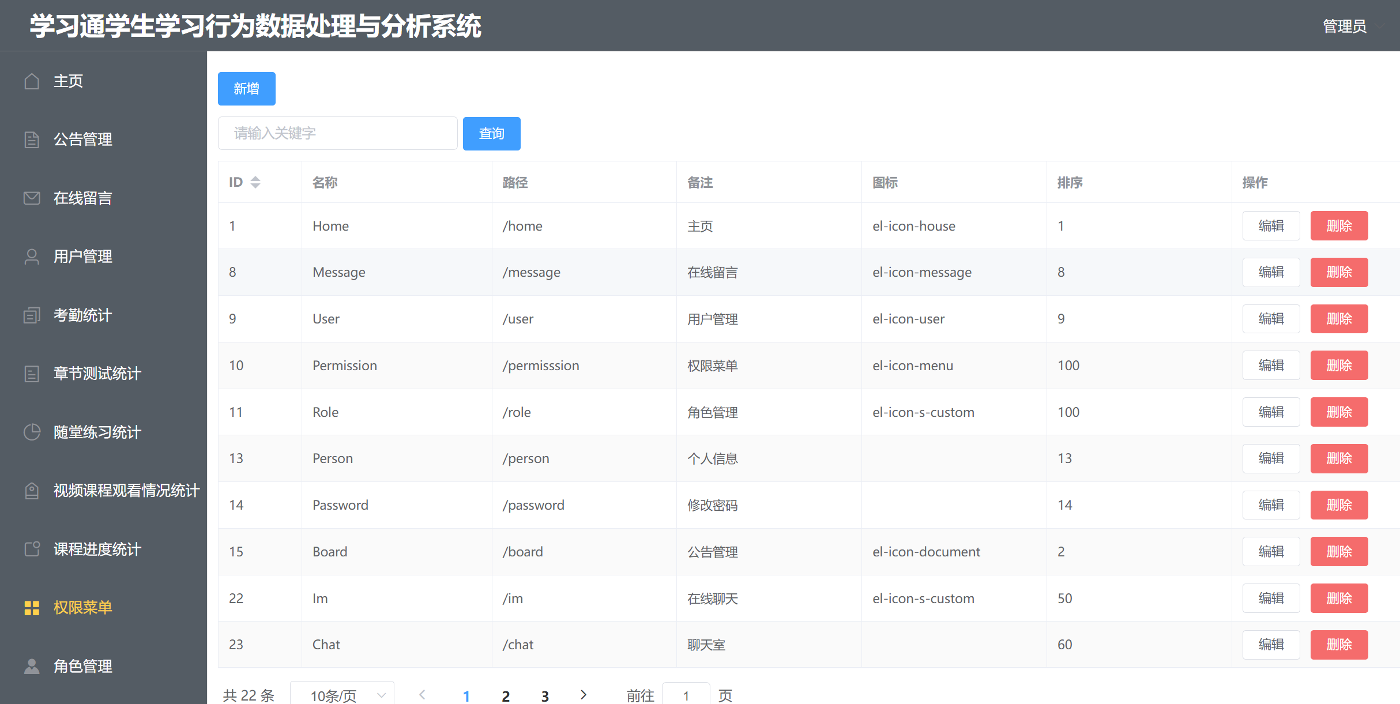The height and width of the screenshot is (704, 1400).
Task: Click the blue 新增 button
Action: pyautogui.click(x=246, y=89)
